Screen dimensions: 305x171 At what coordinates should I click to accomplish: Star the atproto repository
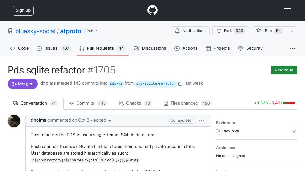(x=269, y=31)
